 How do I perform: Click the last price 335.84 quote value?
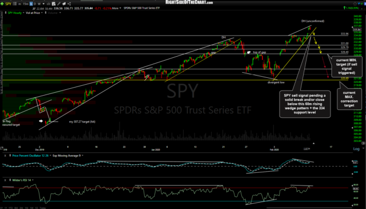[x=89, y=8]
